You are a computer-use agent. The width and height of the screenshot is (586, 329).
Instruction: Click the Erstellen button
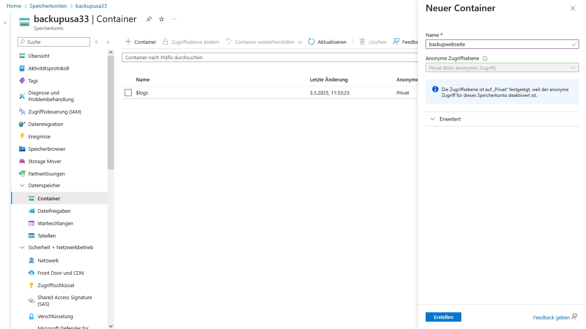[443, 317]
